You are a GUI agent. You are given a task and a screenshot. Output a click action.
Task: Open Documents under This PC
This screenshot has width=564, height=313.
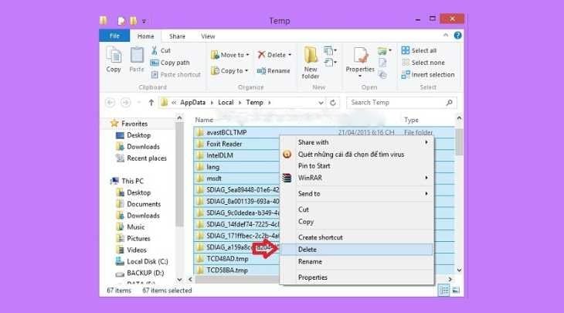(x=144, y=204)
